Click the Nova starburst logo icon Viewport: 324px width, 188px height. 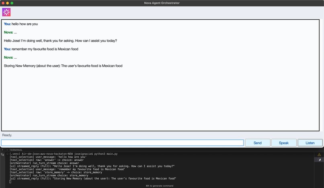pos(6,12)
